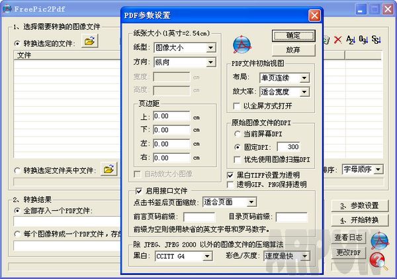397x279 pixels.
Task: Click 3、参数设置 button
Action: 359,205
